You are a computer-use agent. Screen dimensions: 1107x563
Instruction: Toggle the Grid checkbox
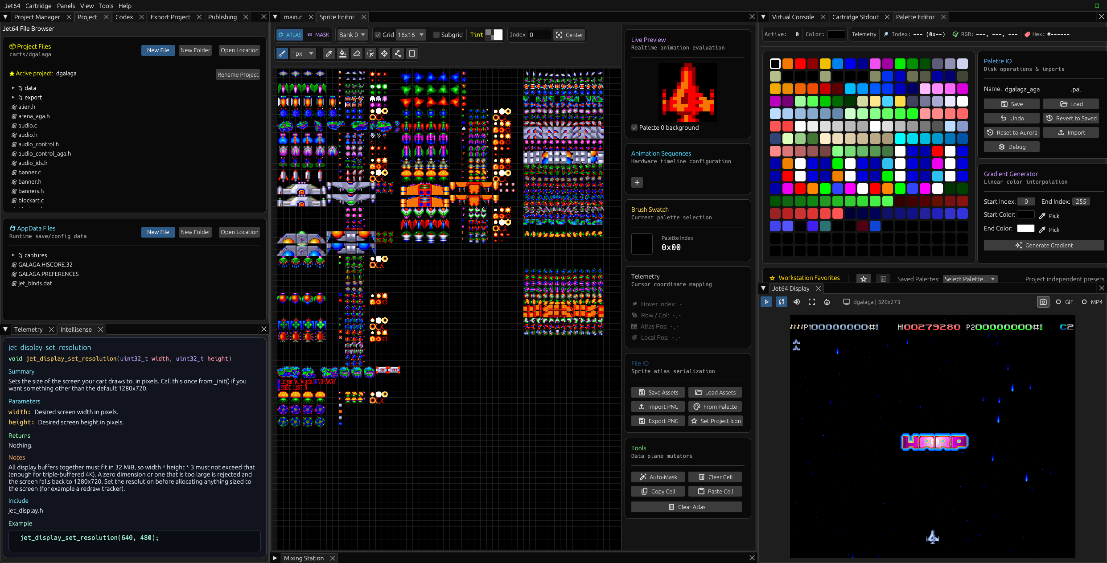(378, 35)
